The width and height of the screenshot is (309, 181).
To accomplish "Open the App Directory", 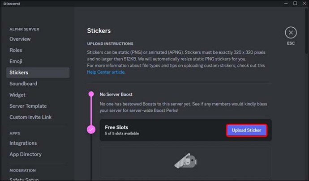I will (26, 154).
